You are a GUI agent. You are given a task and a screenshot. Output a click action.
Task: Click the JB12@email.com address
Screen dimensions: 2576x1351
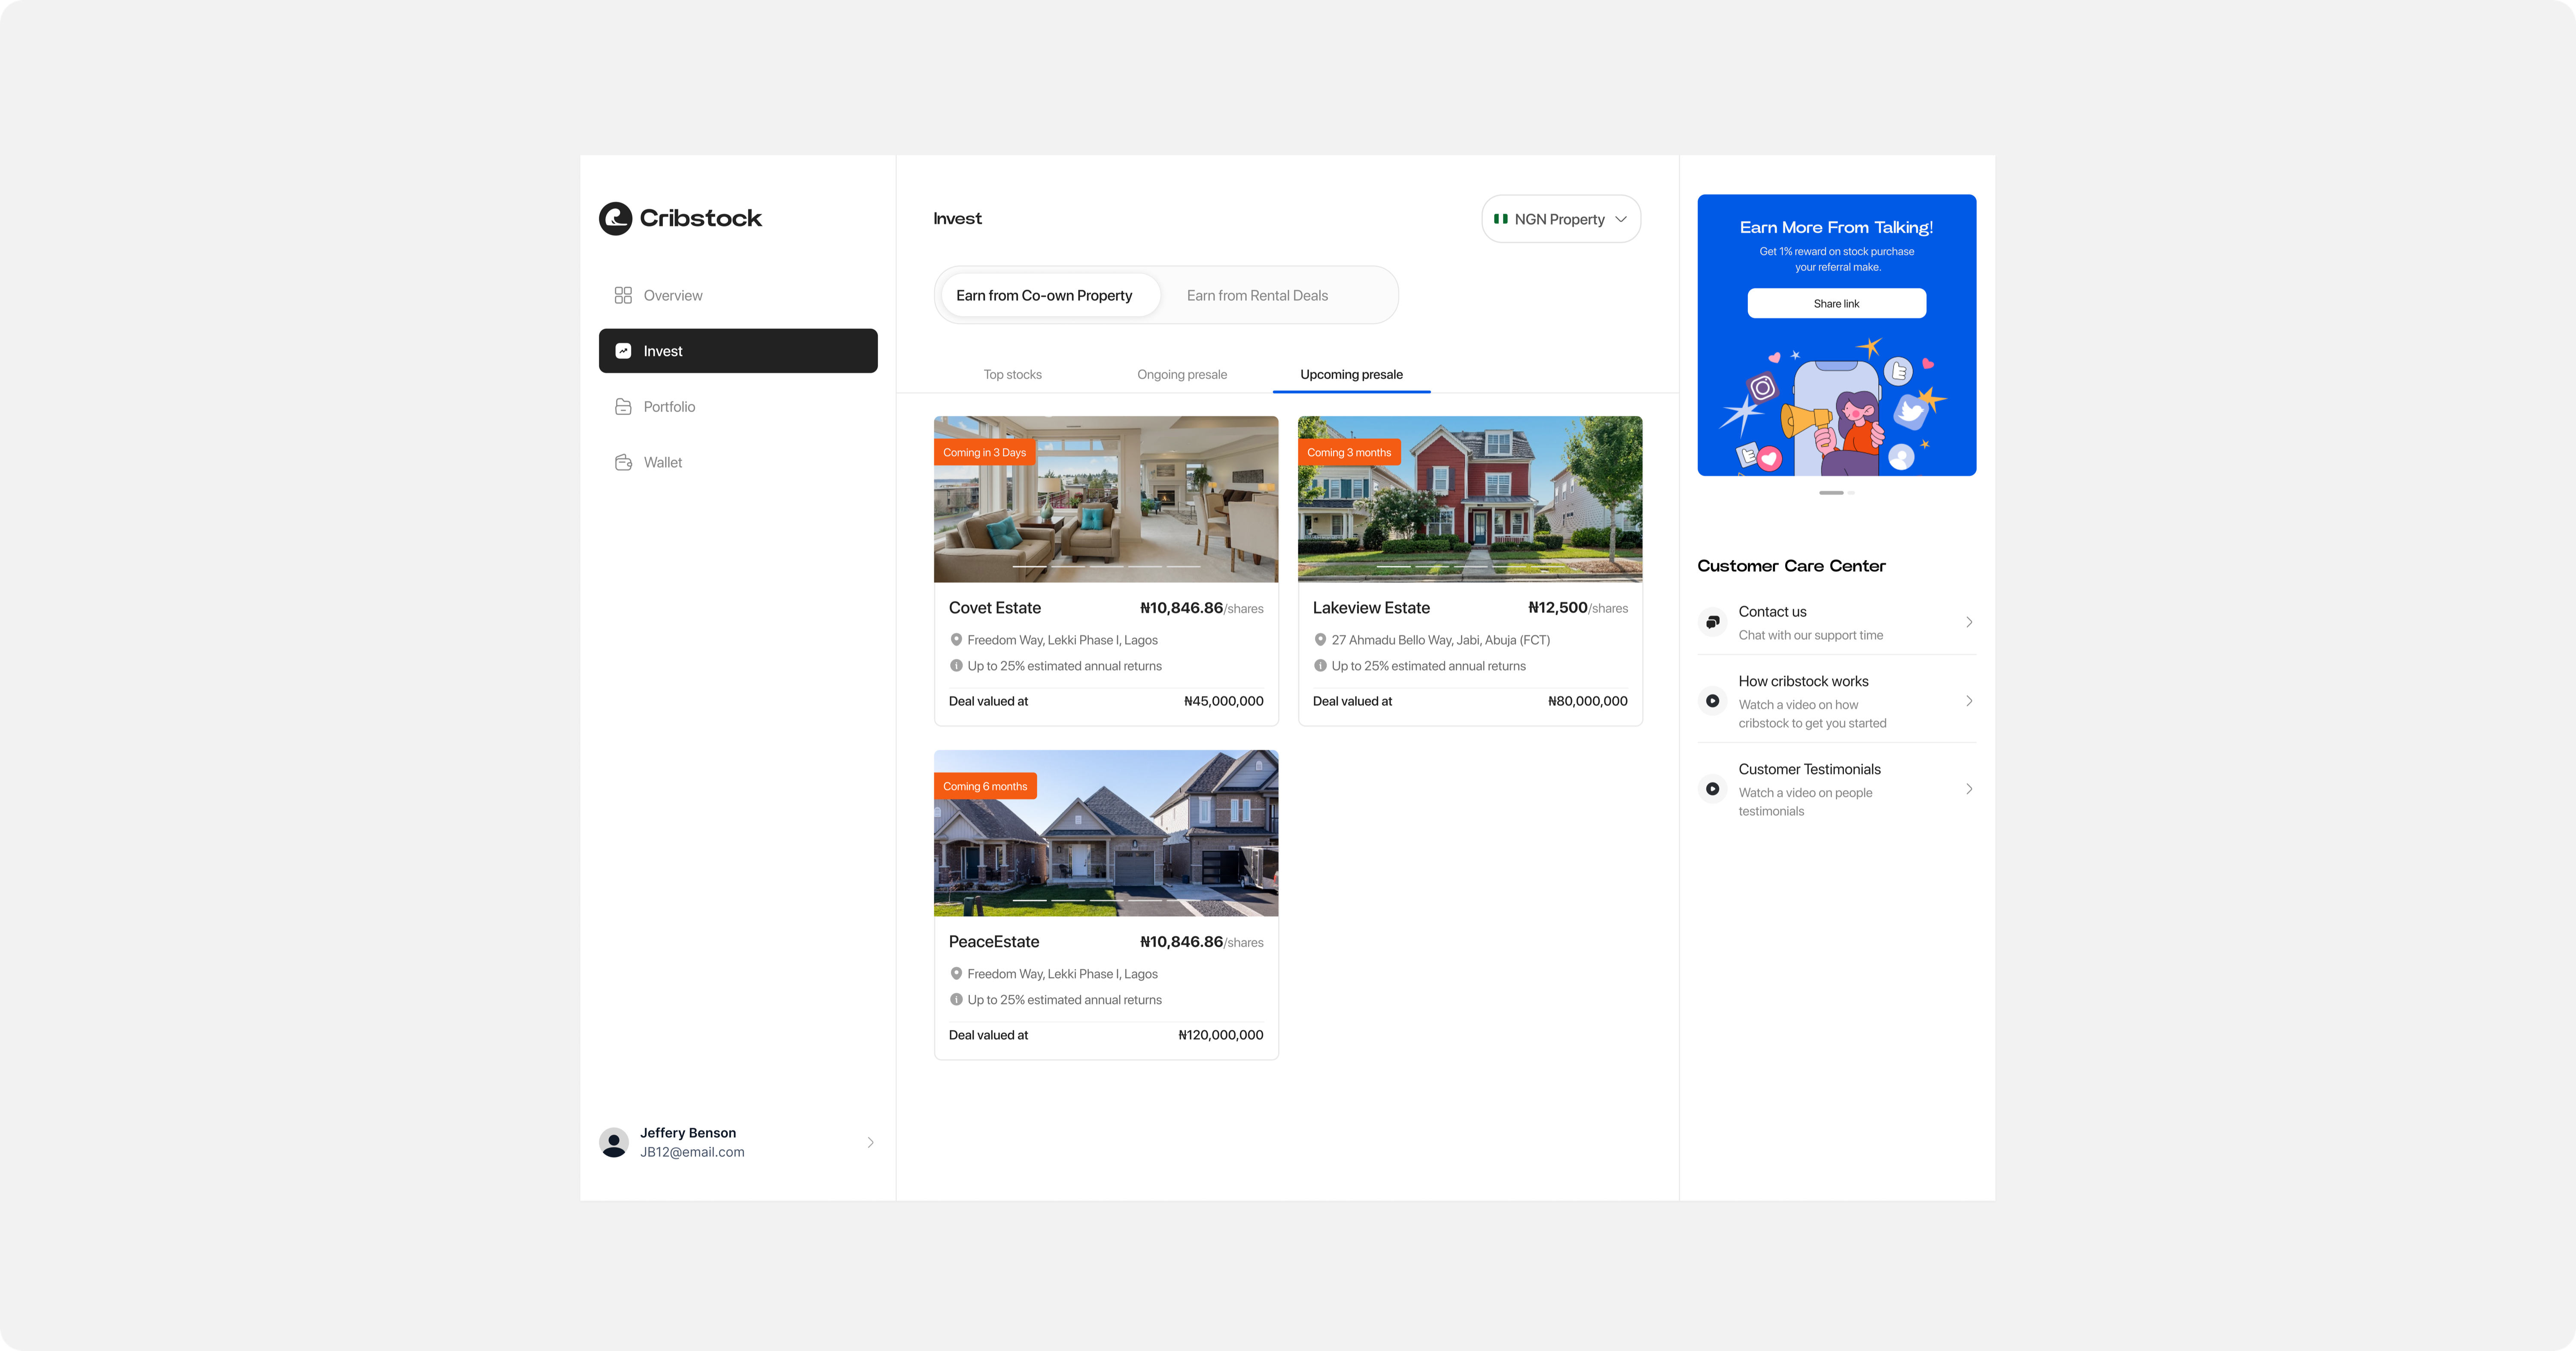[692, 1152]
